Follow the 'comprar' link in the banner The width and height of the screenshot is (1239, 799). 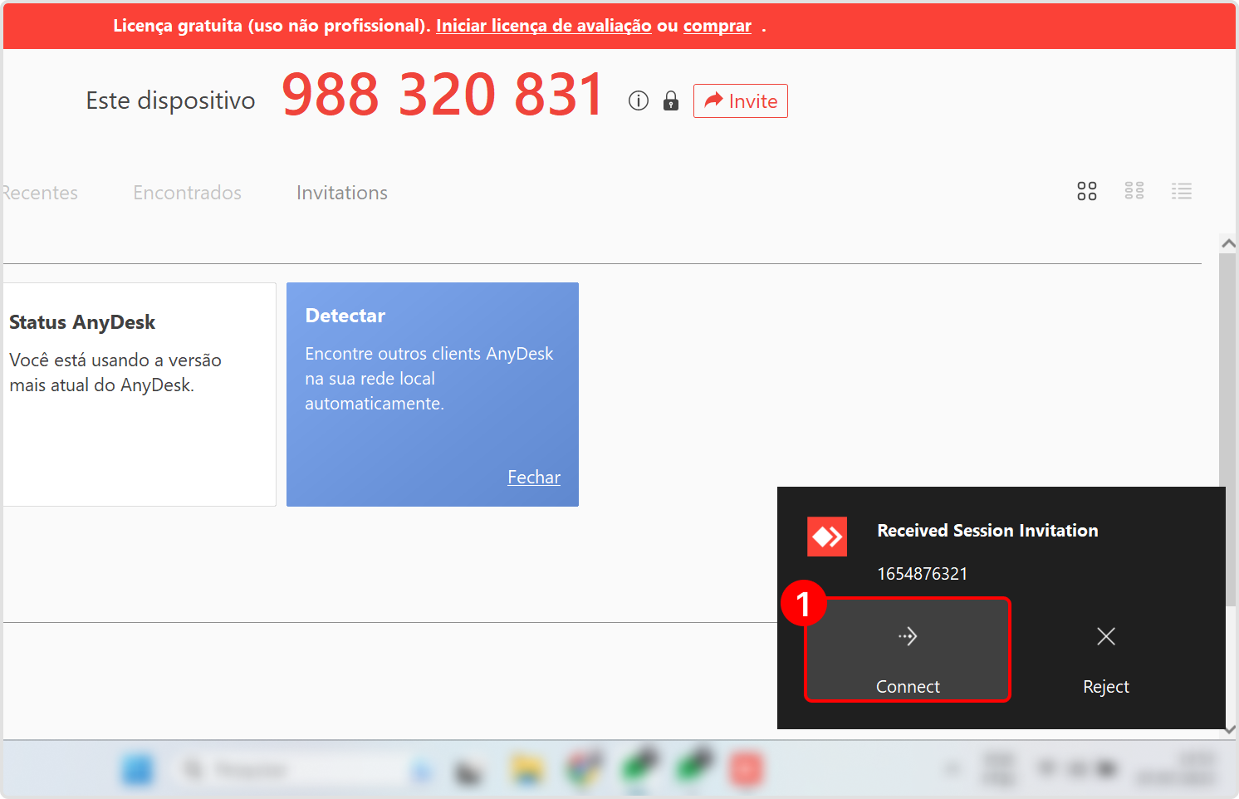coord(717,26)
